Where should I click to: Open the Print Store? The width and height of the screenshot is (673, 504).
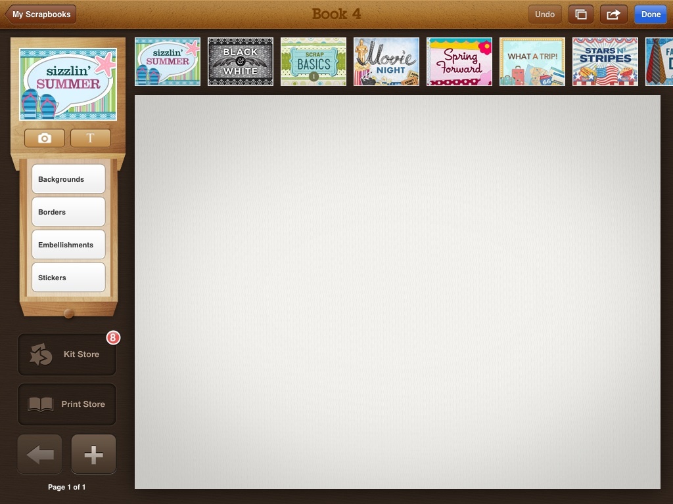pyautogui.click(x=67, y=404)
